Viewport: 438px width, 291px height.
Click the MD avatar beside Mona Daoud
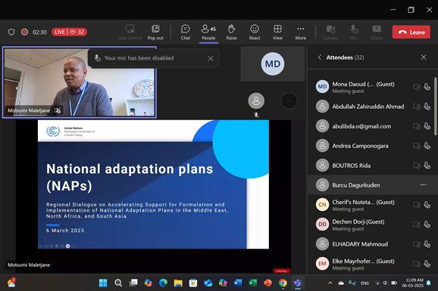click(x=322, y=87)
